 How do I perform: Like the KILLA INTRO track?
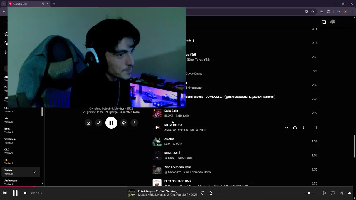point(295,127)
